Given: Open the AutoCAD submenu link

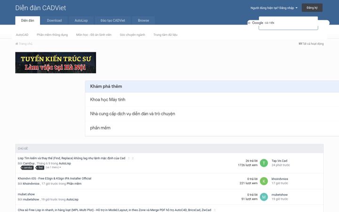Looking at the screenshot, I should click(x=22, y=34).
